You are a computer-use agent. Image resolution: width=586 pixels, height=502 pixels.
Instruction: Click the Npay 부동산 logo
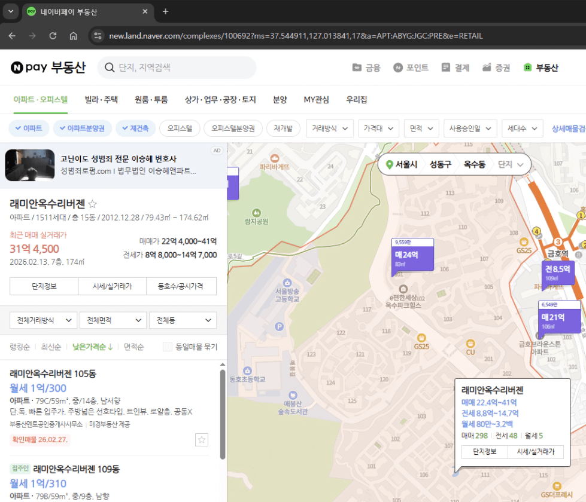pos(48,68)
